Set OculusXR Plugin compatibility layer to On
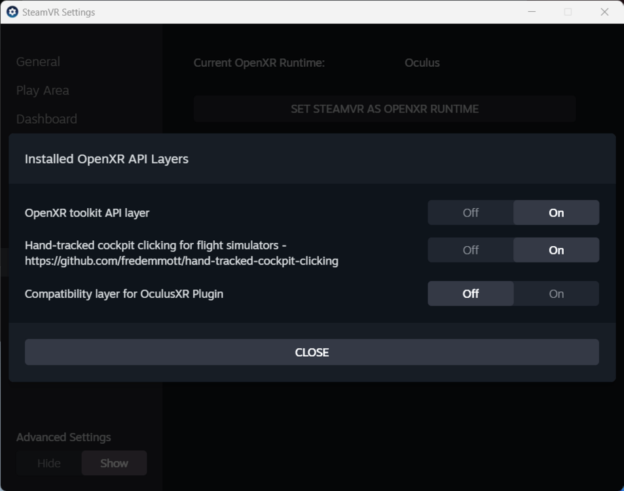 click(556, 294)
